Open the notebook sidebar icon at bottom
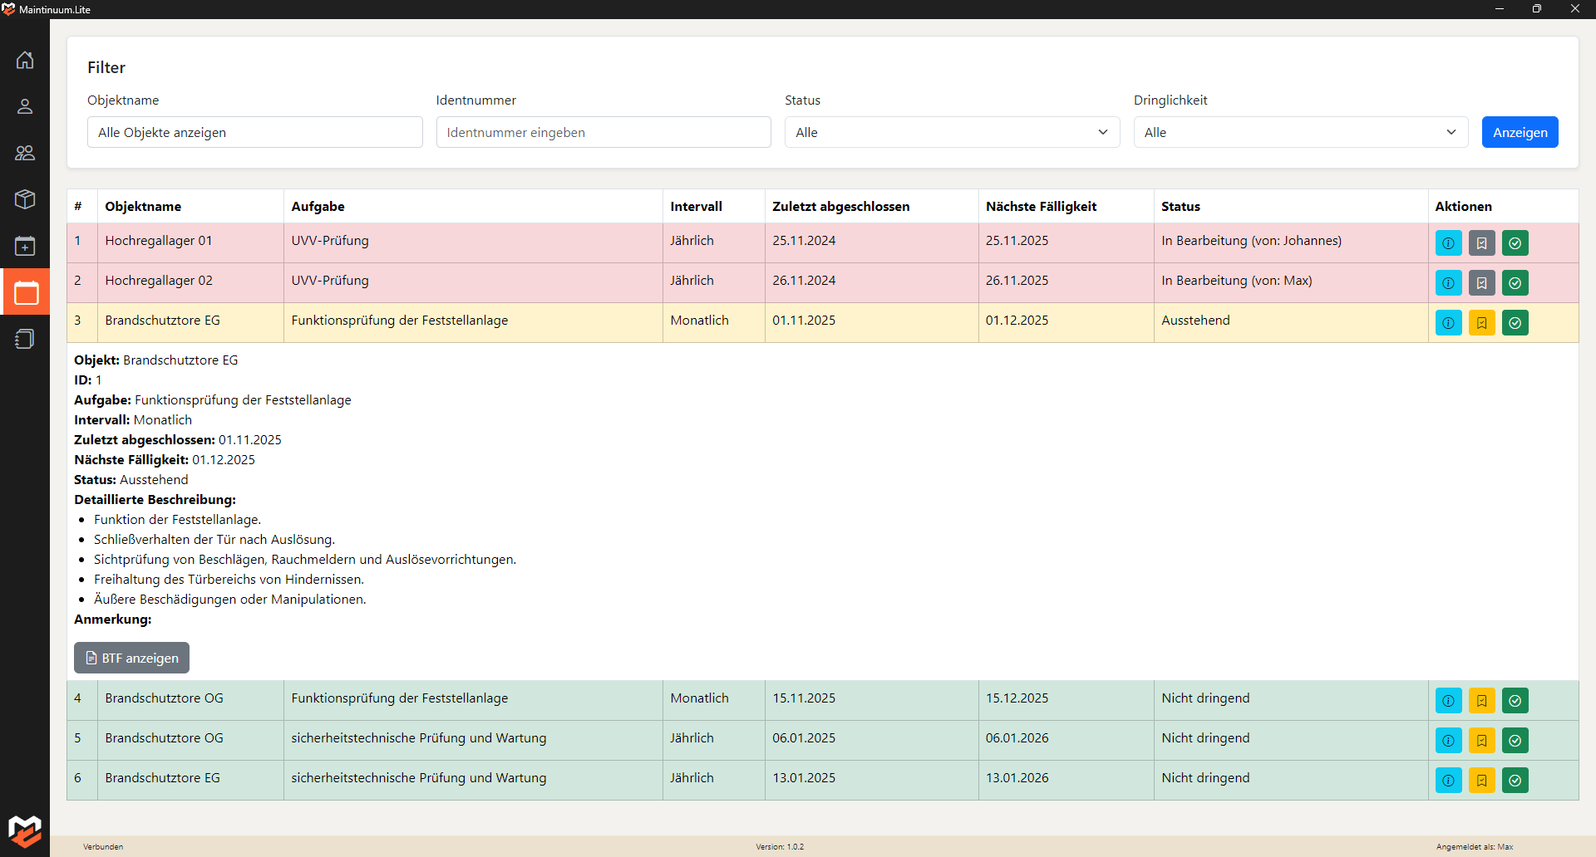Viewport: 1596px width, 857px height. (25, 339)
